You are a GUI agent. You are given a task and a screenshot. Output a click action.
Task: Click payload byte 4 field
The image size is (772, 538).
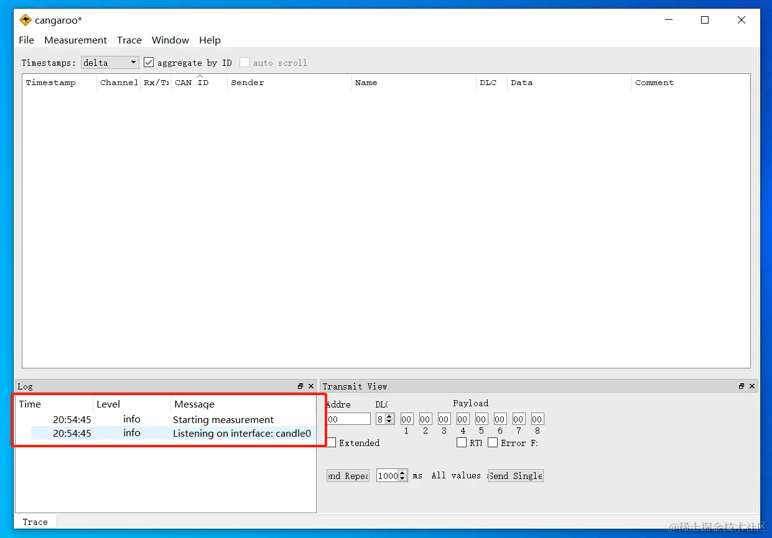coord(463,419)
